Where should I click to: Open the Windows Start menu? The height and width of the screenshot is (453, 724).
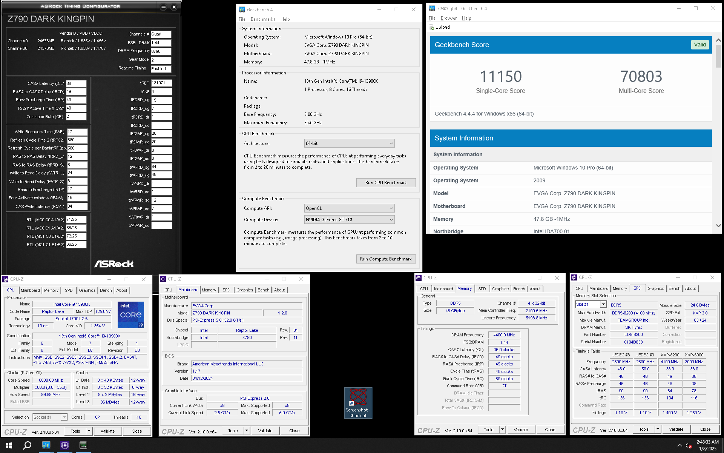coord(9,445)
